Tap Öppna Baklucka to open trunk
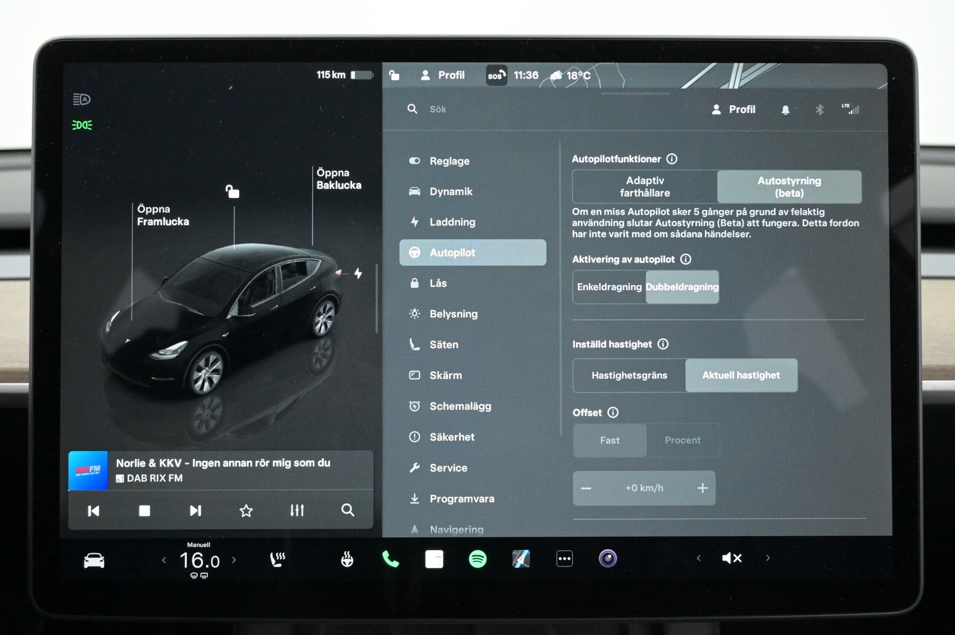This screenshot has height=635, width=955. click(339, 179)
